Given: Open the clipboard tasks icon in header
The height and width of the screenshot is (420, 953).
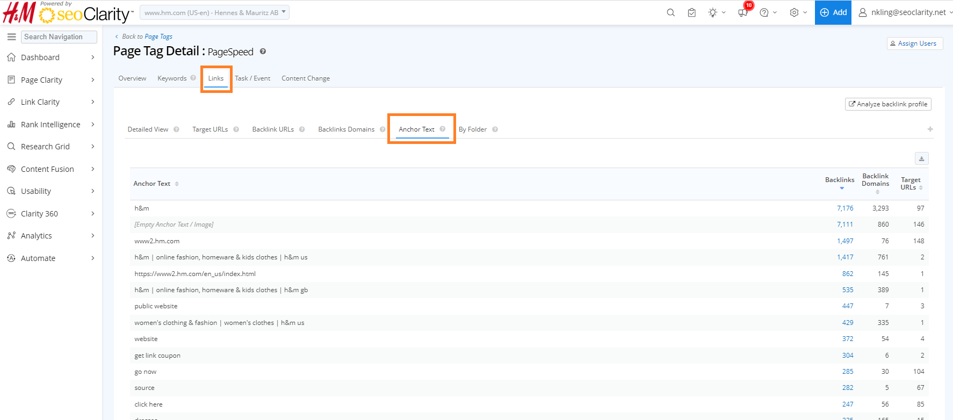Looking at the screenshot, I should click(x=692, y=12).
